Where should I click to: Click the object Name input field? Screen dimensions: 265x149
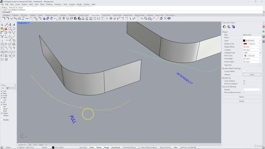252,38
